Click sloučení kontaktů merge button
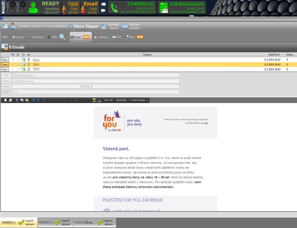The width and height of the screenshot is (297, 228). point(131,26)
